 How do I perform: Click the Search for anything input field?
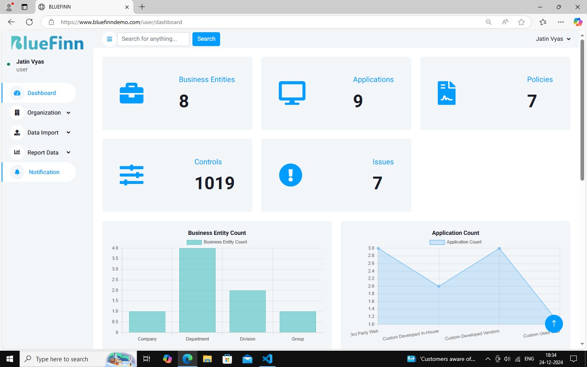(x=153, y=39)
